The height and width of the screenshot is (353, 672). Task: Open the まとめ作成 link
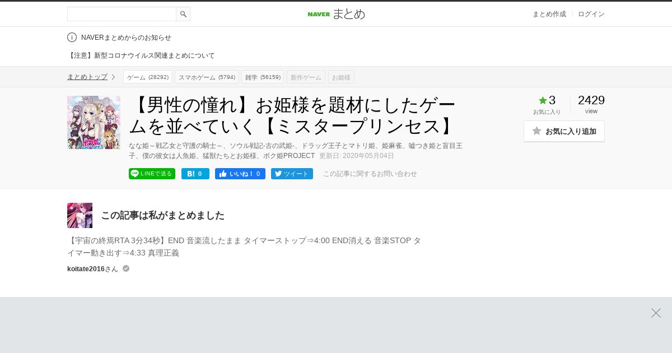pos(549,14)
